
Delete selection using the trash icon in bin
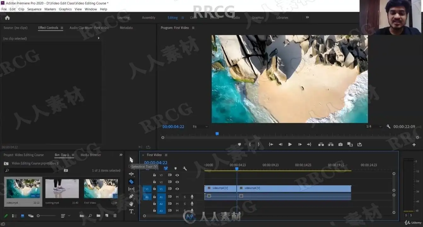click(115, 216)
